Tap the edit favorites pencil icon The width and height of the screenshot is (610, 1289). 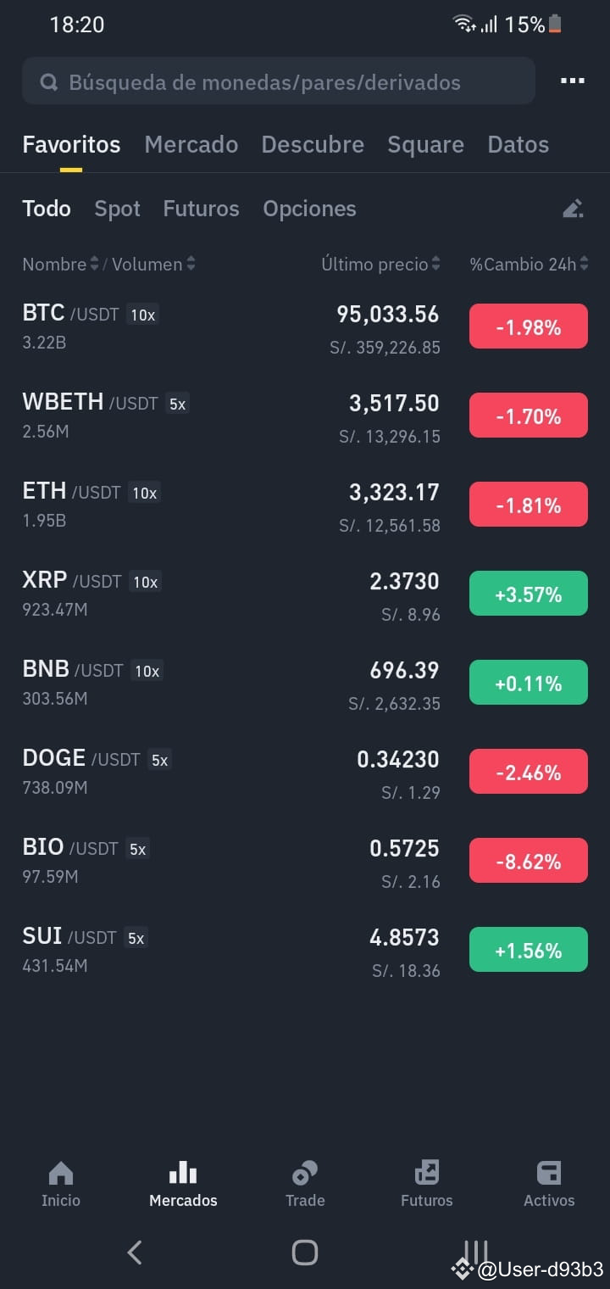click(574, 208)
